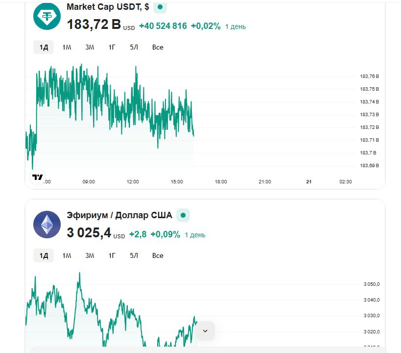The image size is (401, 353).
Task: Select the active 1Д tab on the Ethereum chart
Action: (x=43, y=255)
